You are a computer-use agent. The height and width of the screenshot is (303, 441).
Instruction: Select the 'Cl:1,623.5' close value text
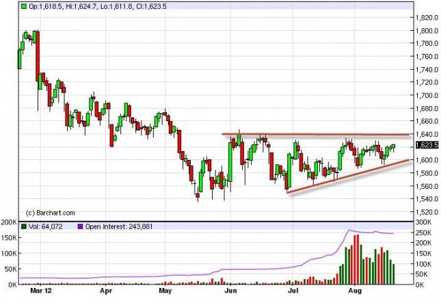(x=151, y=6)
